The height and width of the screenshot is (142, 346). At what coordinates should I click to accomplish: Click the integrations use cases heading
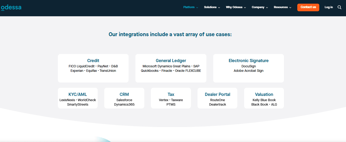click(x=170, y=34)
